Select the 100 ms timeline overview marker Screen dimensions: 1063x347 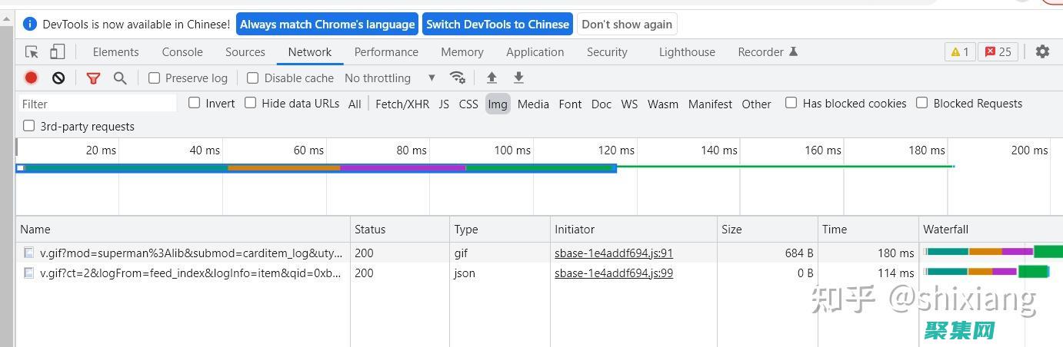(x=512, y=150)
